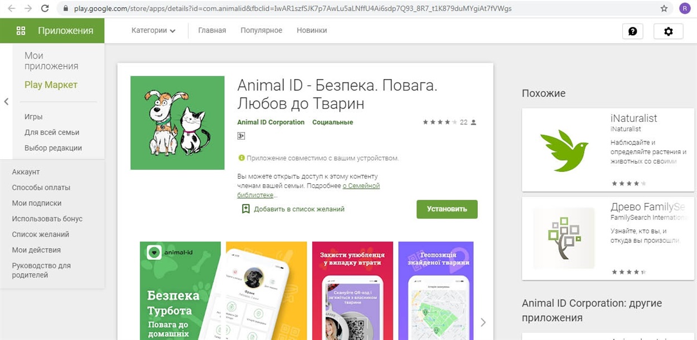Open green Безпека Турбота screenshot
This screenshot has height=340, width=697.
(180, 290)
